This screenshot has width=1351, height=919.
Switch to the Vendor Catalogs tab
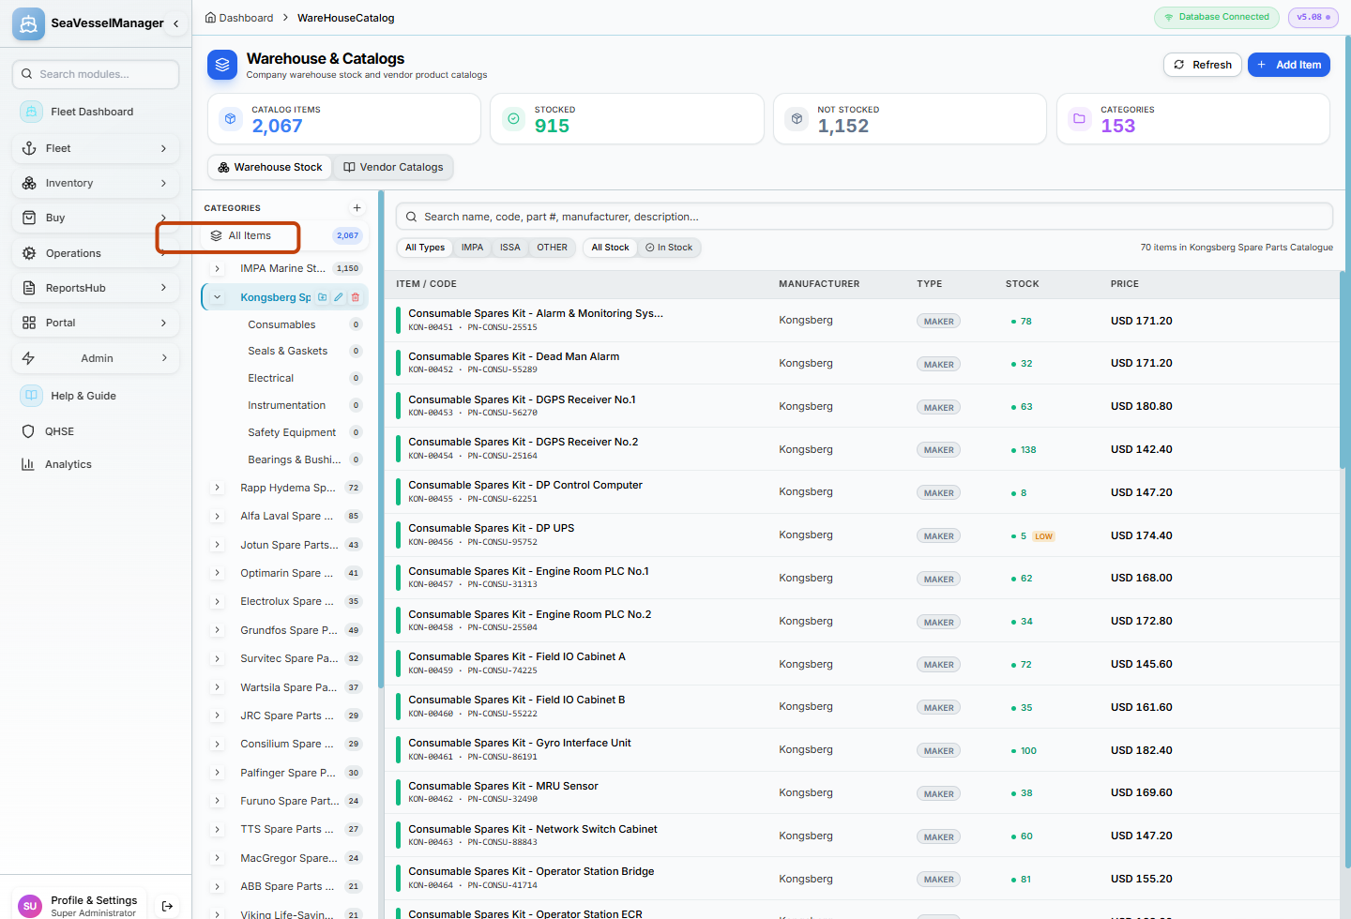[x=393, y=167]
